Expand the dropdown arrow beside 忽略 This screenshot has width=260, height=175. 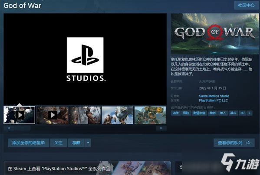[x=88, y=143]
